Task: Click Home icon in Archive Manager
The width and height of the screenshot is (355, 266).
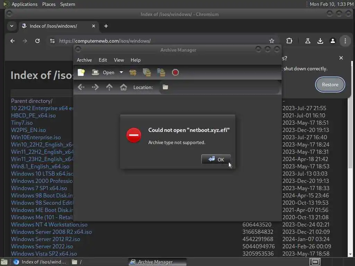Action: click(x=123, y=87)
